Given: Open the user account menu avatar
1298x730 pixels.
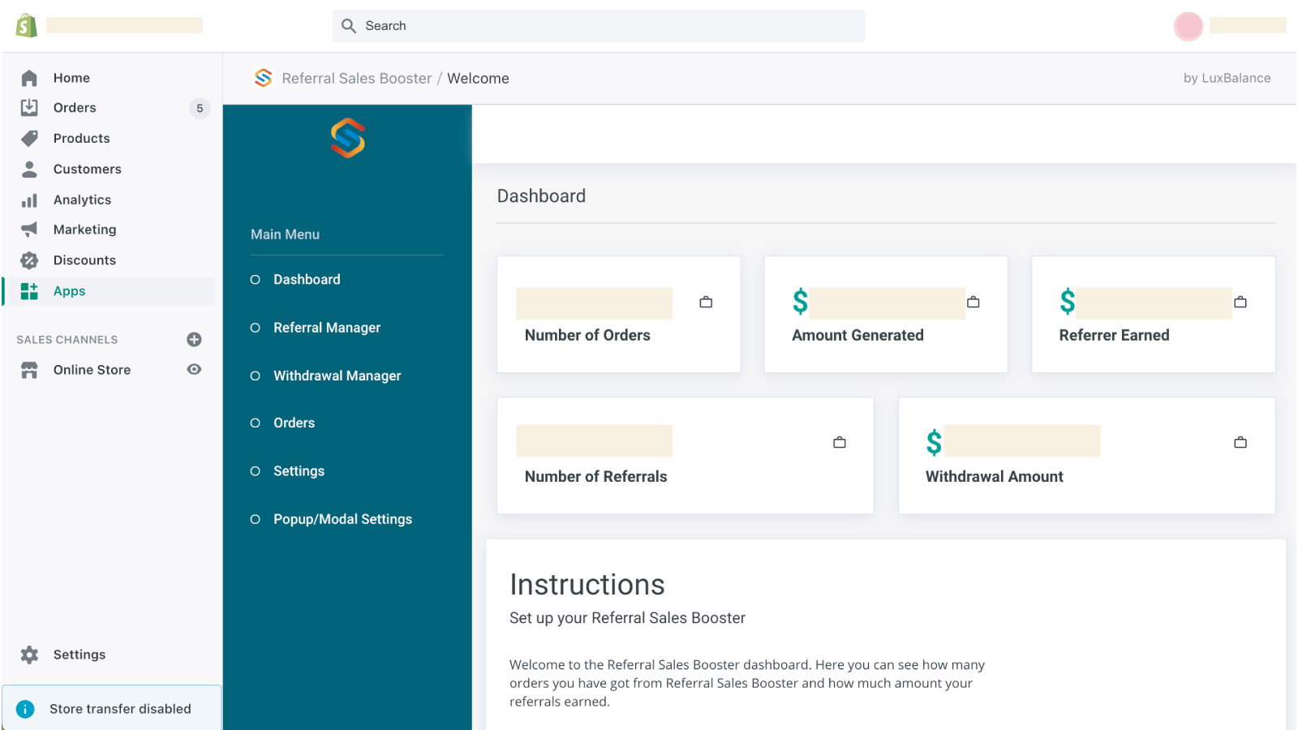Looking at the screenshot, I should pos(1188,26).
